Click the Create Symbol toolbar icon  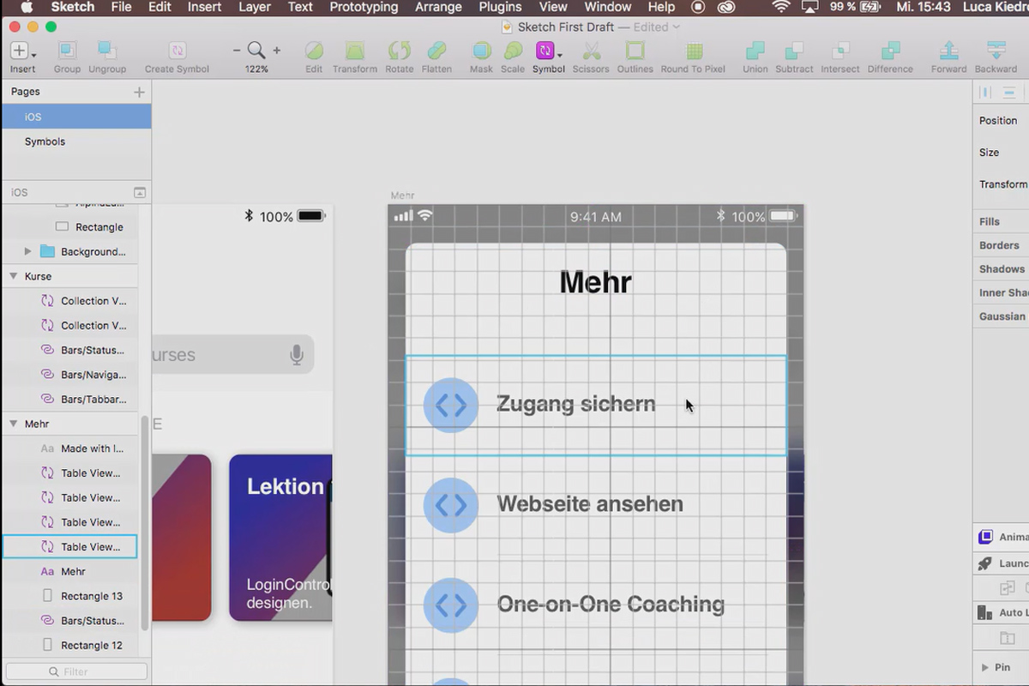[x=177, y=51]
